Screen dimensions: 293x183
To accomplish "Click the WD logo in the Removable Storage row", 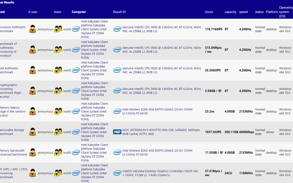I will click(x=117, y=132).
